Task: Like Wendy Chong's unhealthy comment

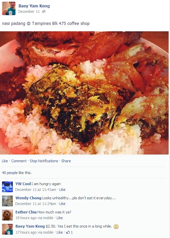Action: point(62,204)
